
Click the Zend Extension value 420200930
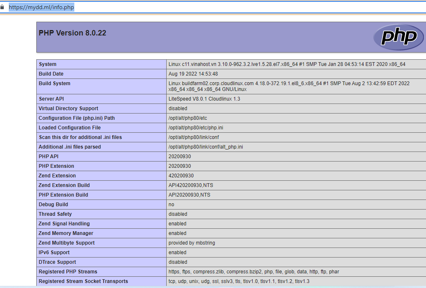(x=181, y=176)
